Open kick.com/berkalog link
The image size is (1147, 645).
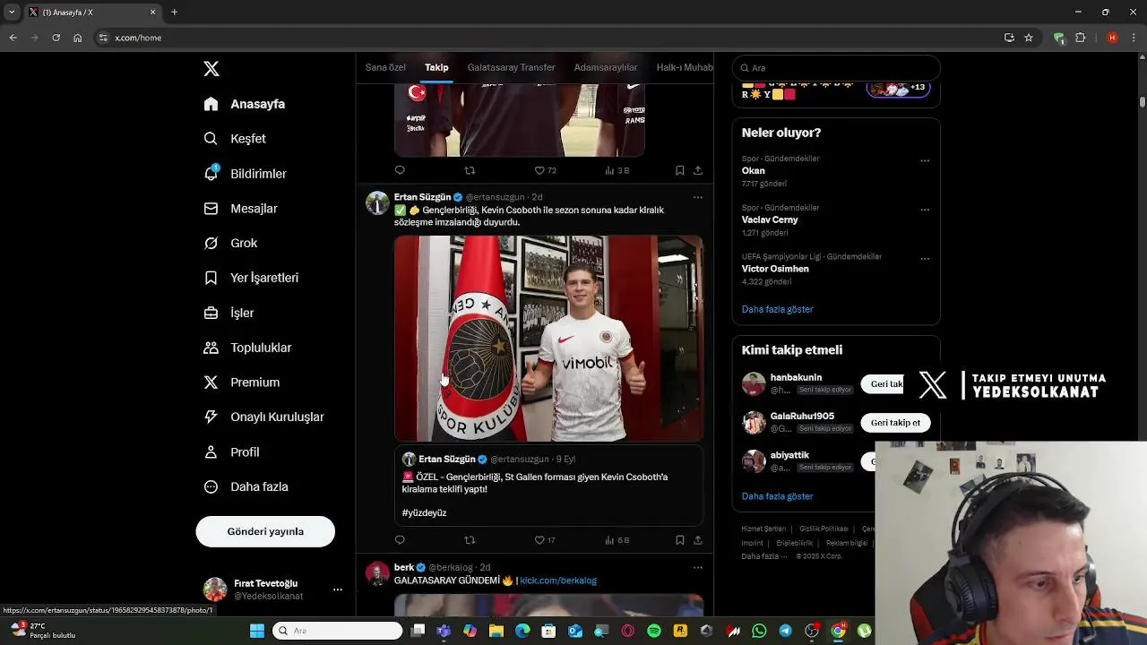(x=558, y=580)
